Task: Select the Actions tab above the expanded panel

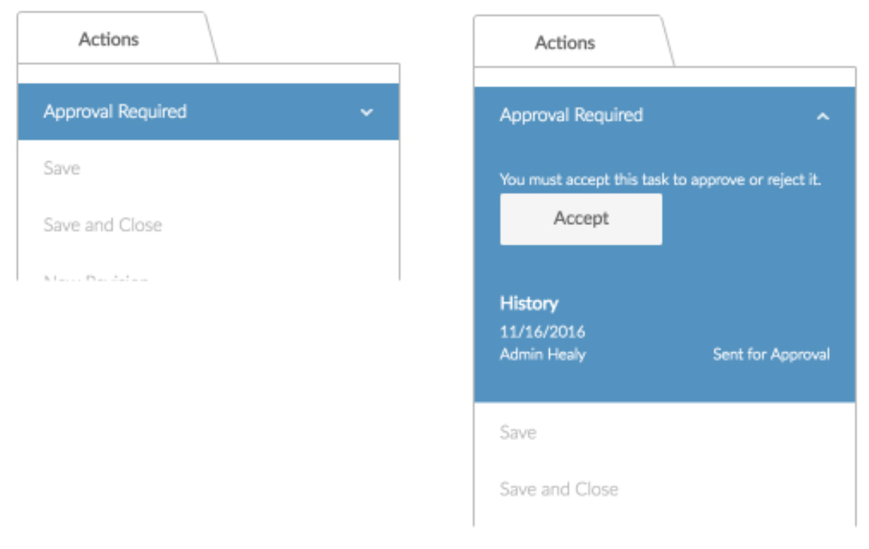Action: [x=565, y=43]
